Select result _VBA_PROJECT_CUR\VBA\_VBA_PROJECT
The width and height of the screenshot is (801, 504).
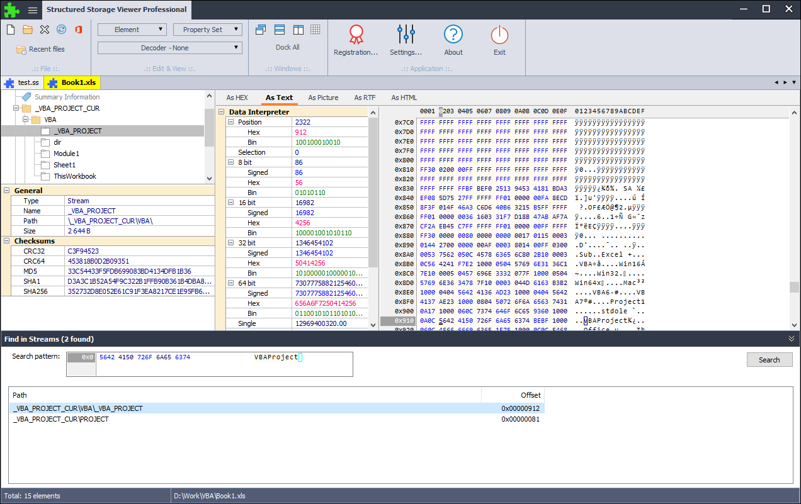(x=277, y=408)
